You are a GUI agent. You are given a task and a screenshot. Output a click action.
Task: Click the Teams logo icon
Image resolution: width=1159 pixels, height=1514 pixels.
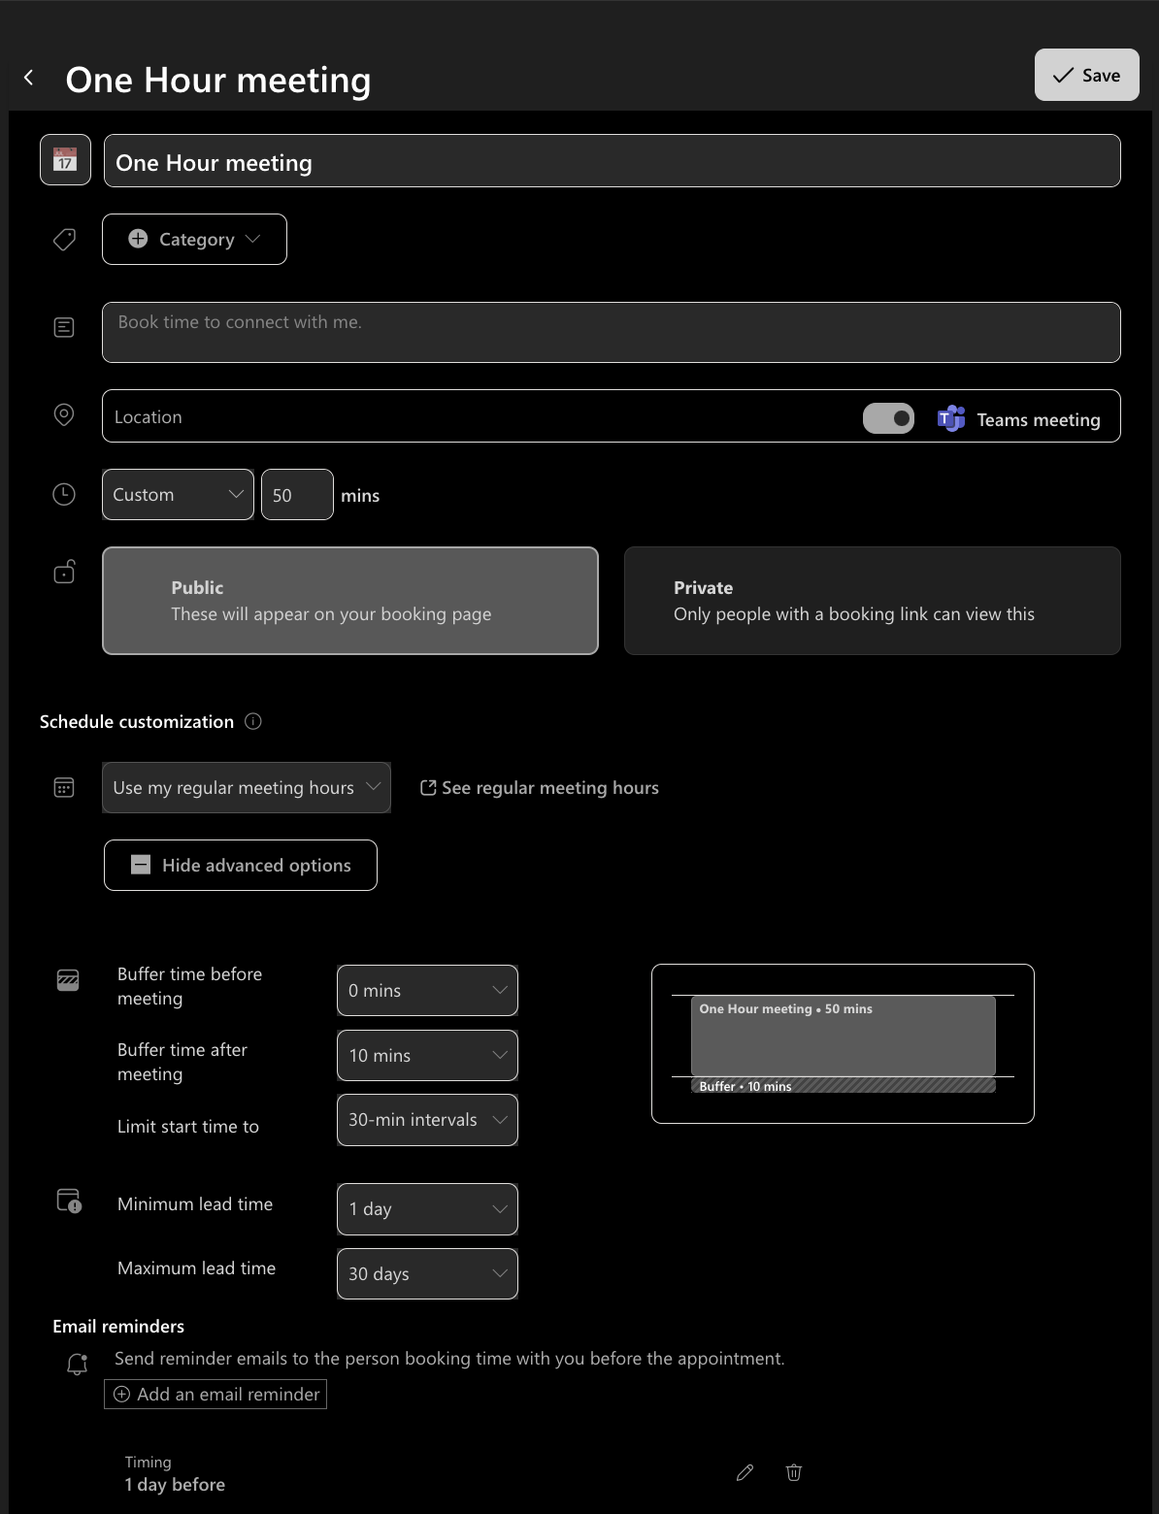point(951,418)
